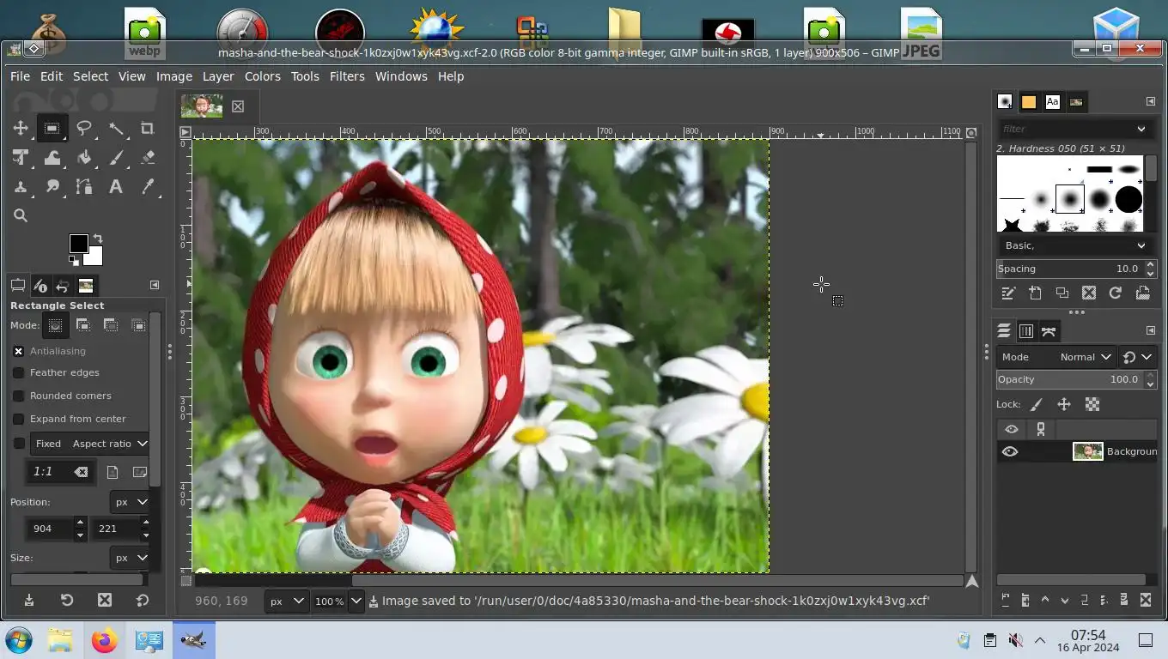1168x659 pixels.
Task: Open the File menu
Action: [x=20, y=76]
